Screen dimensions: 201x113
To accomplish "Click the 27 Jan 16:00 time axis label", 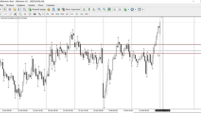I will pyautogui.click(x=83, y=110).
